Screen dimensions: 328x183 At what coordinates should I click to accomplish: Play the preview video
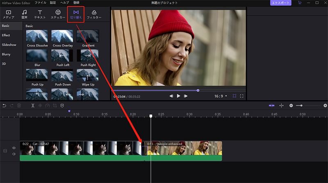[x=178, y=96]
